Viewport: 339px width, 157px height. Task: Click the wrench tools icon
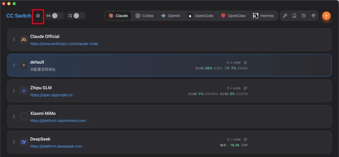[x=285, y=16]
